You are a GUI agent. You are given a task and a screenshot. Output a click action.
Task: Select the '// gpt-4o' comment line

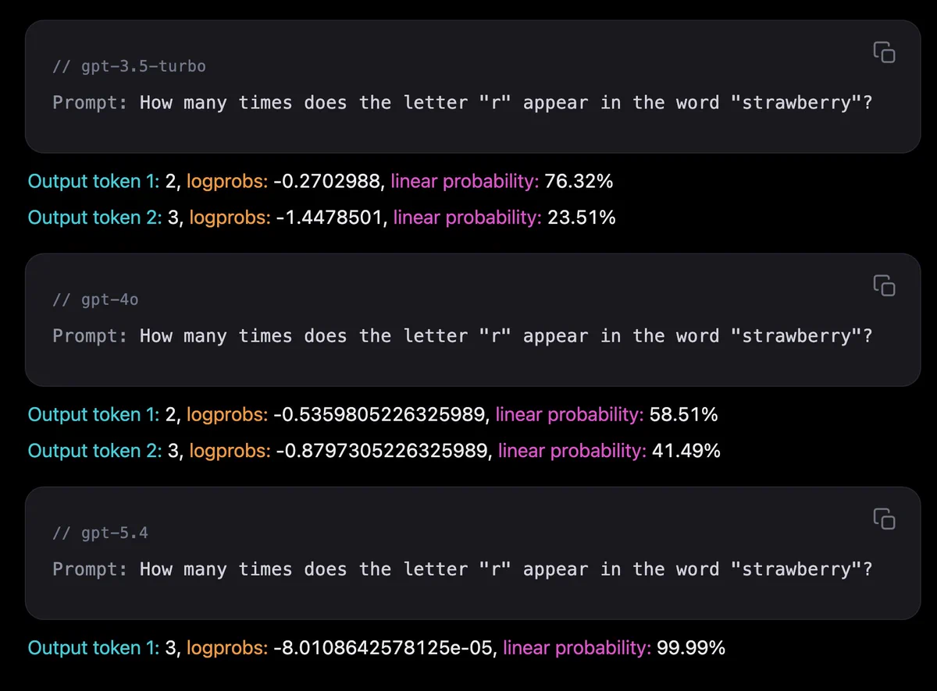click(95, 299)
